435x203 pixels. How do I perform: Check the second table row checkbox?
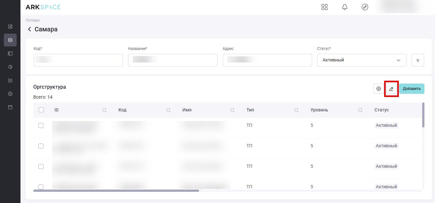(x=41, y=146)
